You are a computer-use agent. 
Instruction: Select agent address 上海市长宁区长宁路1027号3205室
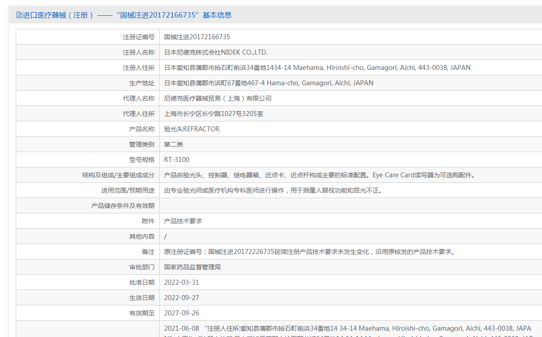(213, 114)
